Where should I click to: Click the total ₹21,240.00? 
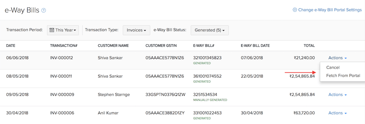304,58
